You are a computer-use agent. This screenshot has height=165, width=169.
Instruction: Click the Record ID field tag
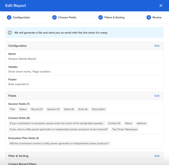point(37,109)
